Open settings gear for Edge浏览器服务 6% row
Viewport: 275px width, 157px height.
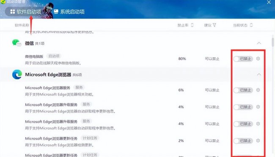[258, 90]
